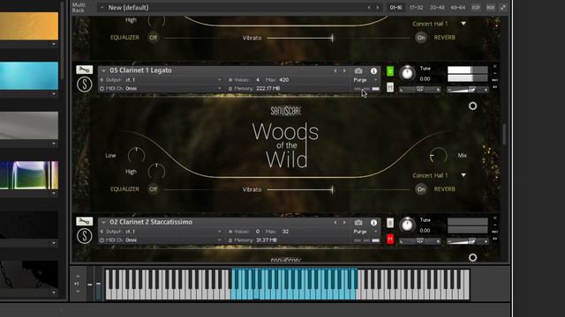The height and width of the screenshot is (317, 565).
Task: Open the New (default) multi dropdown arrow
Action: (102, 7)
